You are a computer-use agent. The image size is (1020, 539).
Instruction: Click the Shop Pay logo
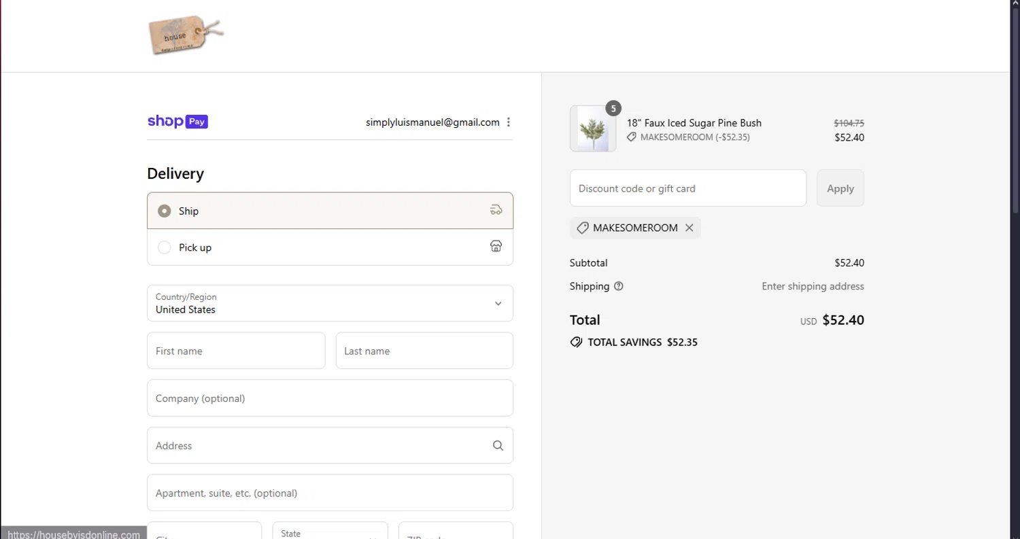[177, 122]
